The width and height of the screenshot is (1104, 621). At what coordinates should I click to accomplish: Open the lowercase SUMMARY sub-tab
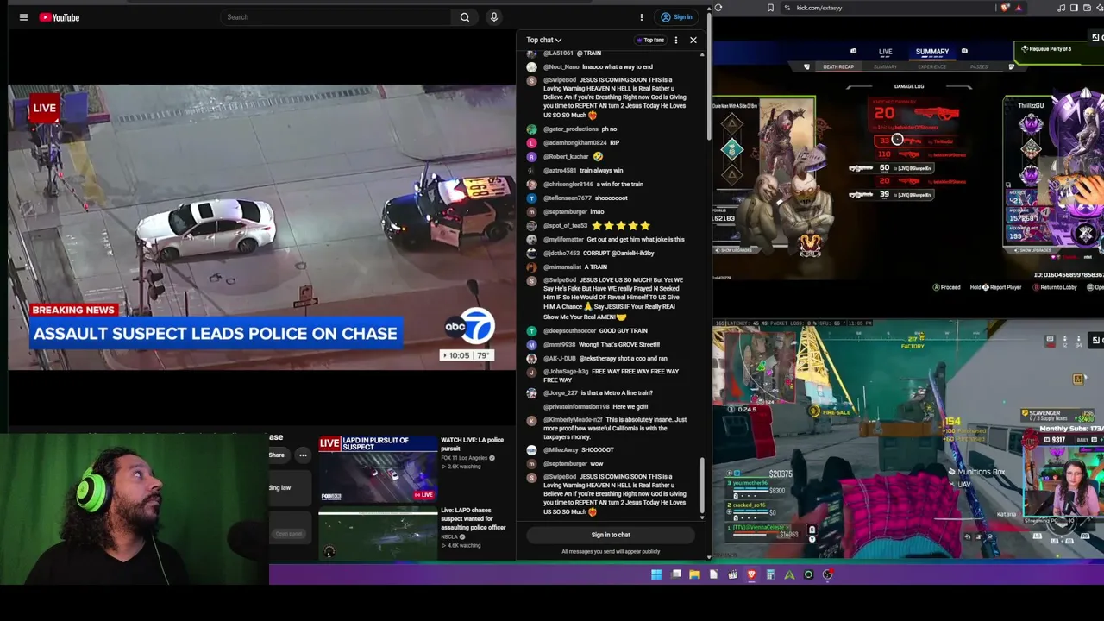tap(886, 67)
